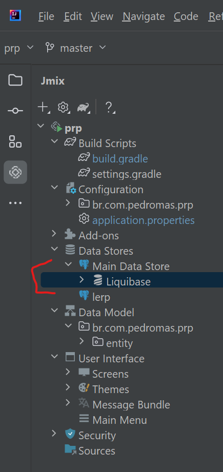This screenshot has width=223, height=472.
Task: Expand the Add-ons node
Action: point(54,234)
